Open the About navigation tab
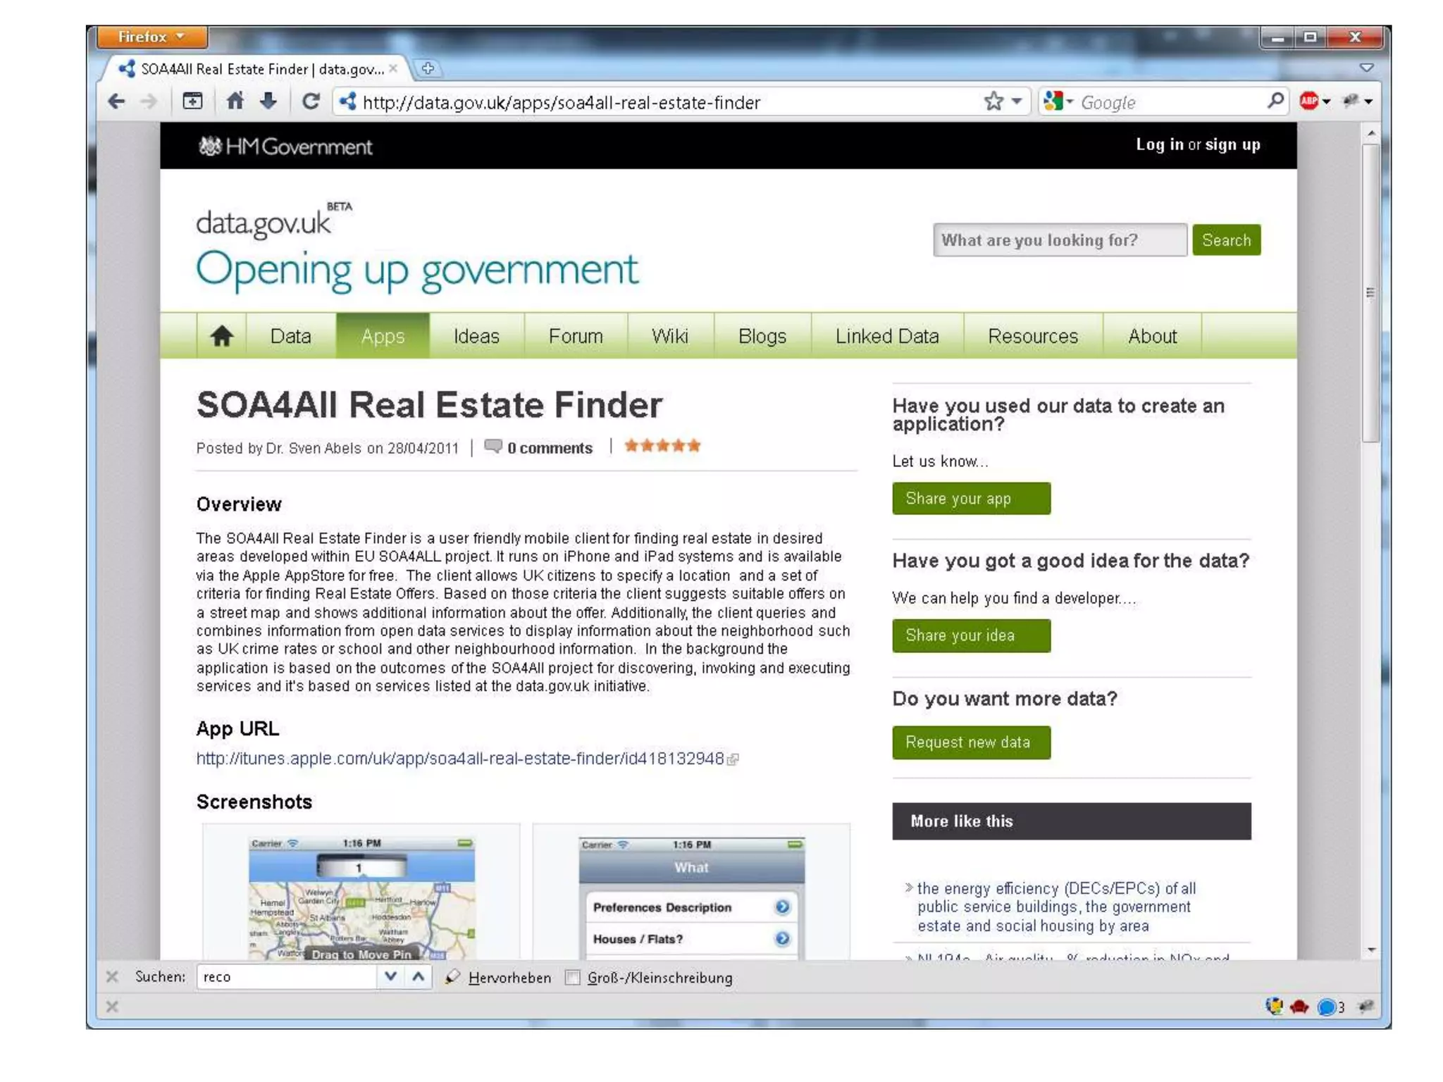The width and height of the screenshot is (1443, 1082). (x=1152, y=336)
